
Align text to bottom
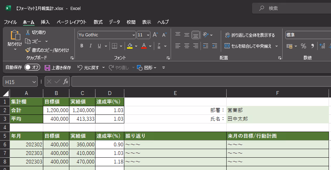196,35
